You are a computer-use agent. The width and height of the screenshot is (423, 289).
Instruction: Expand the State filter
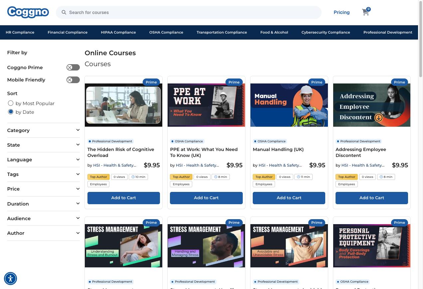pyautogui.click(x=43, y=145)
